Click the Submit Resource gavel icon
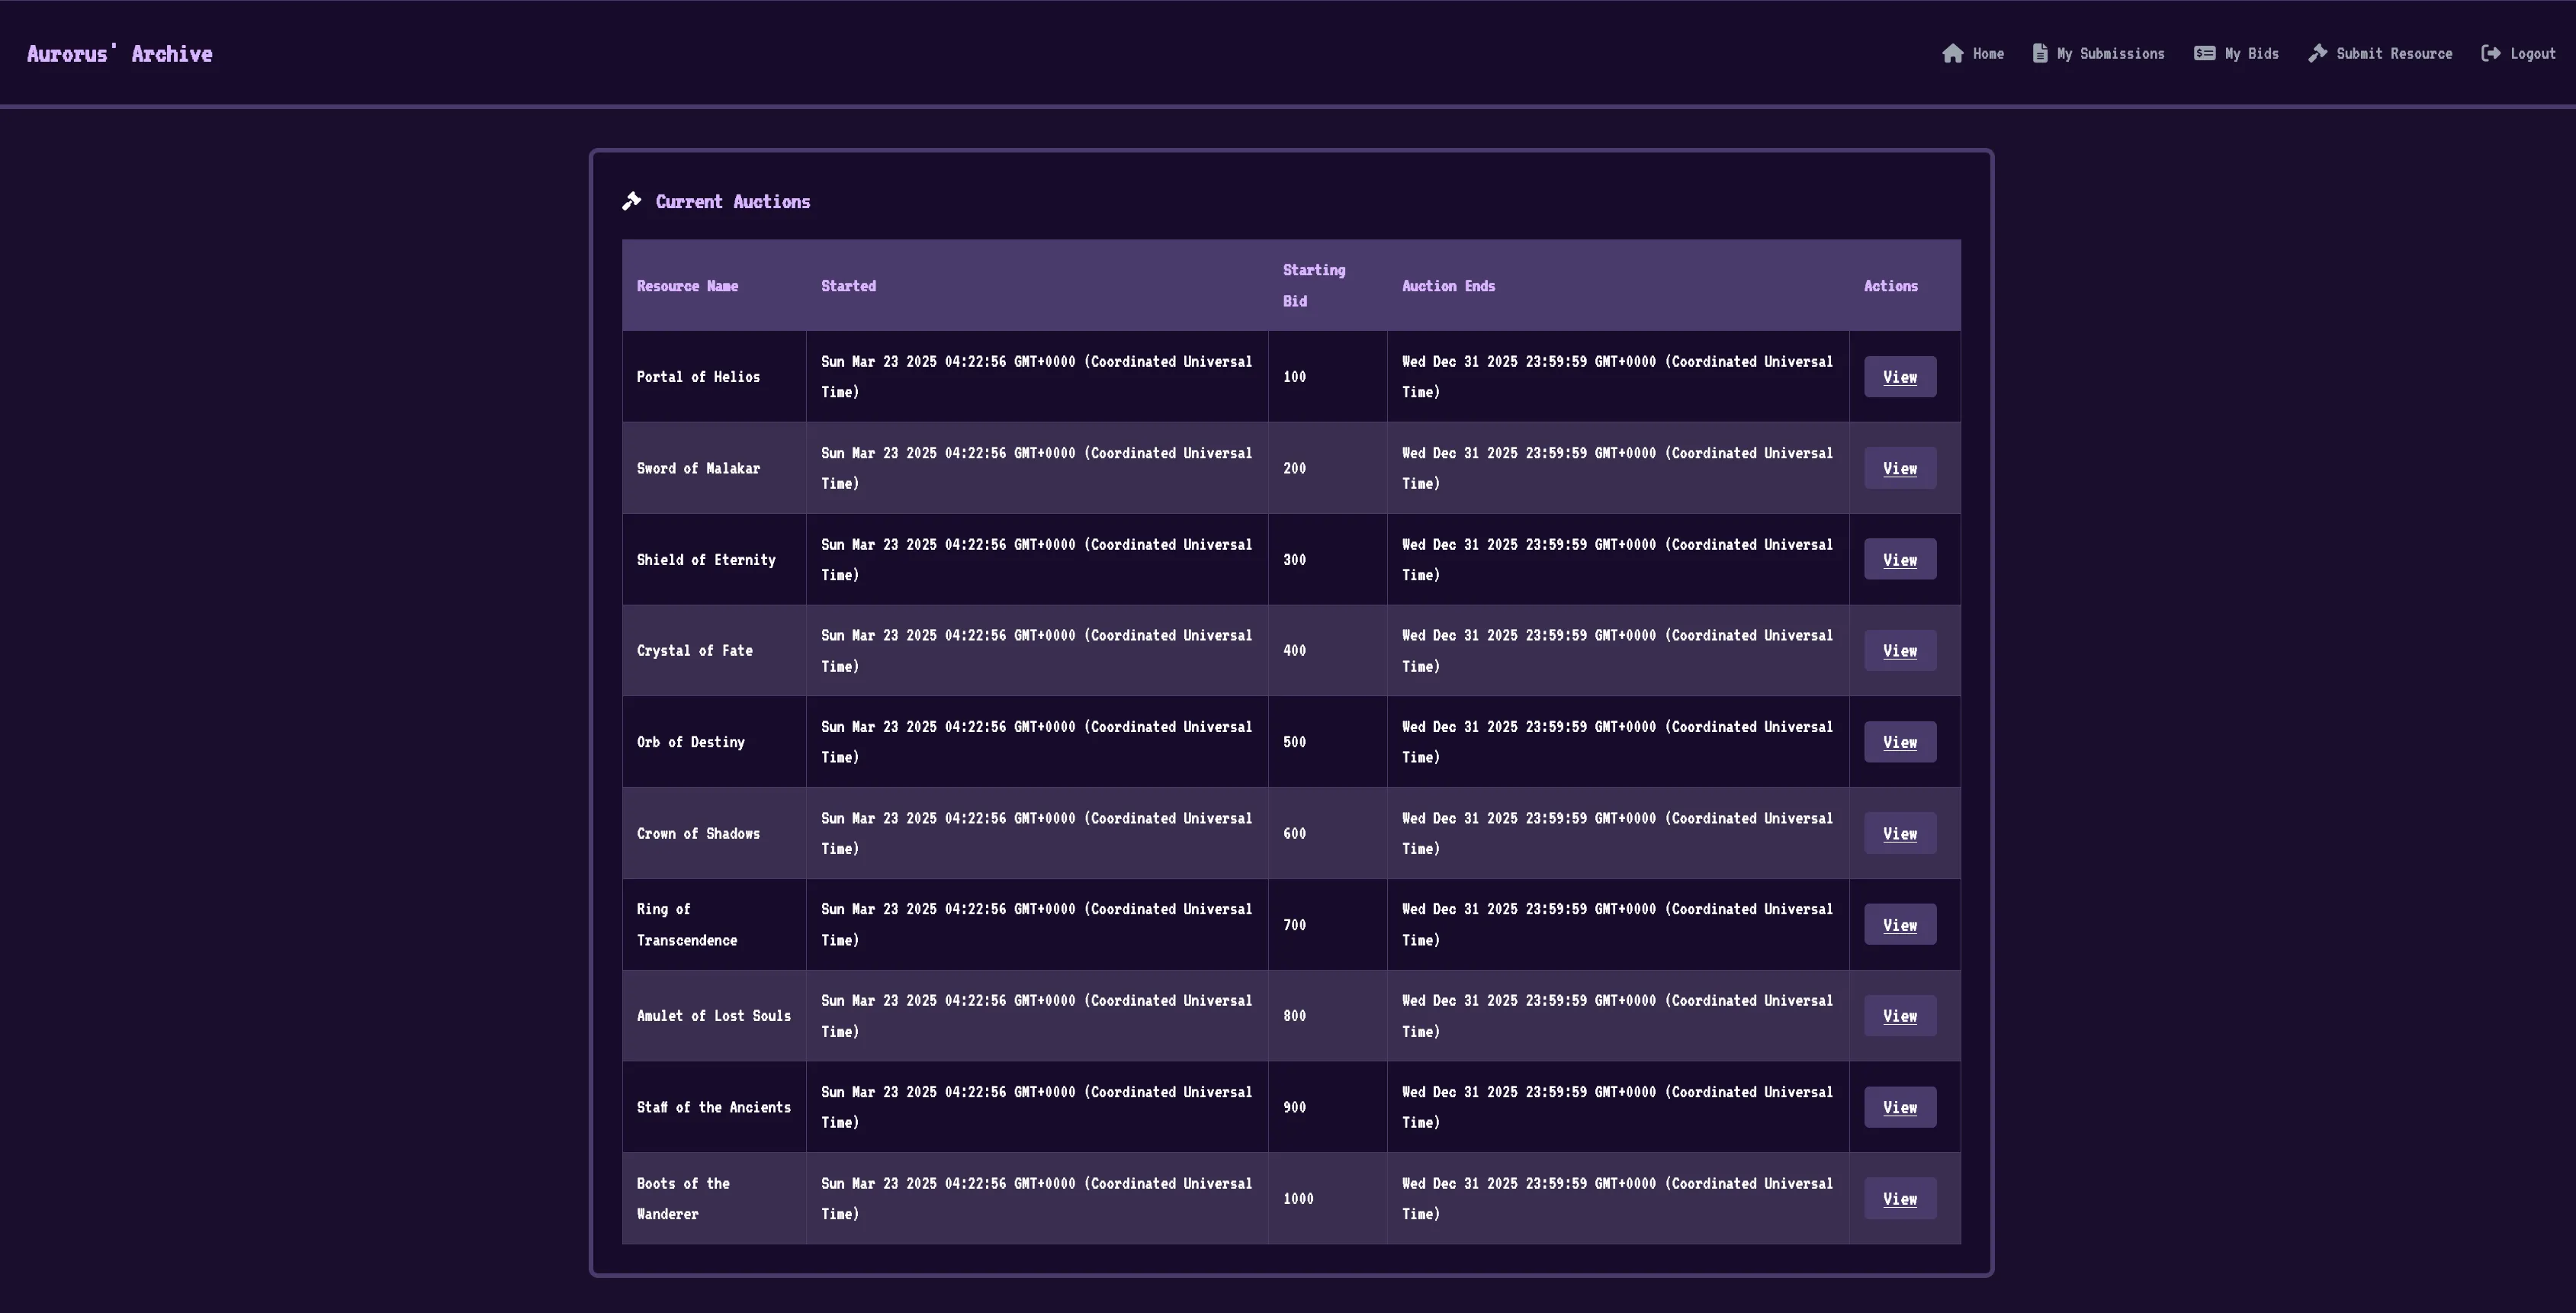This screenshot has width=2576, height=1313. 2317,53
